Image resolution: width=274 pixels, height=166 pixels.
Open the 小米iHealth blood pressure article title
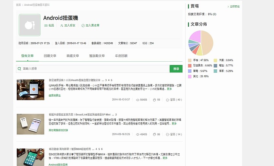(x=75, y=80)
